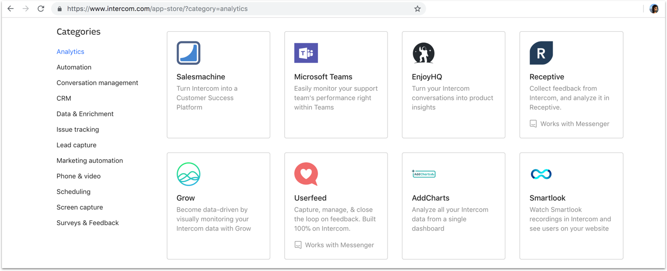
Task: Click the Salesmachine app logo
Action: [x=188, y=53]
